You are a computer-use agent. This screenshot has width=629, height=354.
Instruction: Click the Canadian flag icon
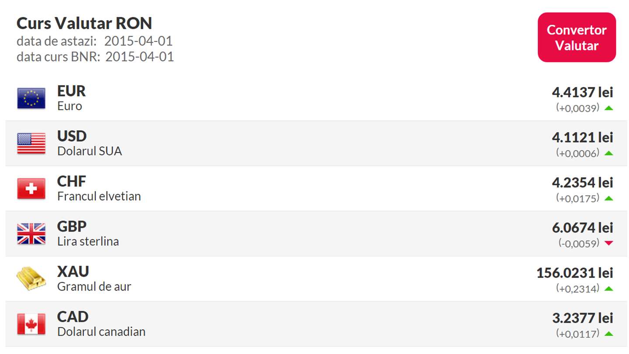click(x=31, y=324)
